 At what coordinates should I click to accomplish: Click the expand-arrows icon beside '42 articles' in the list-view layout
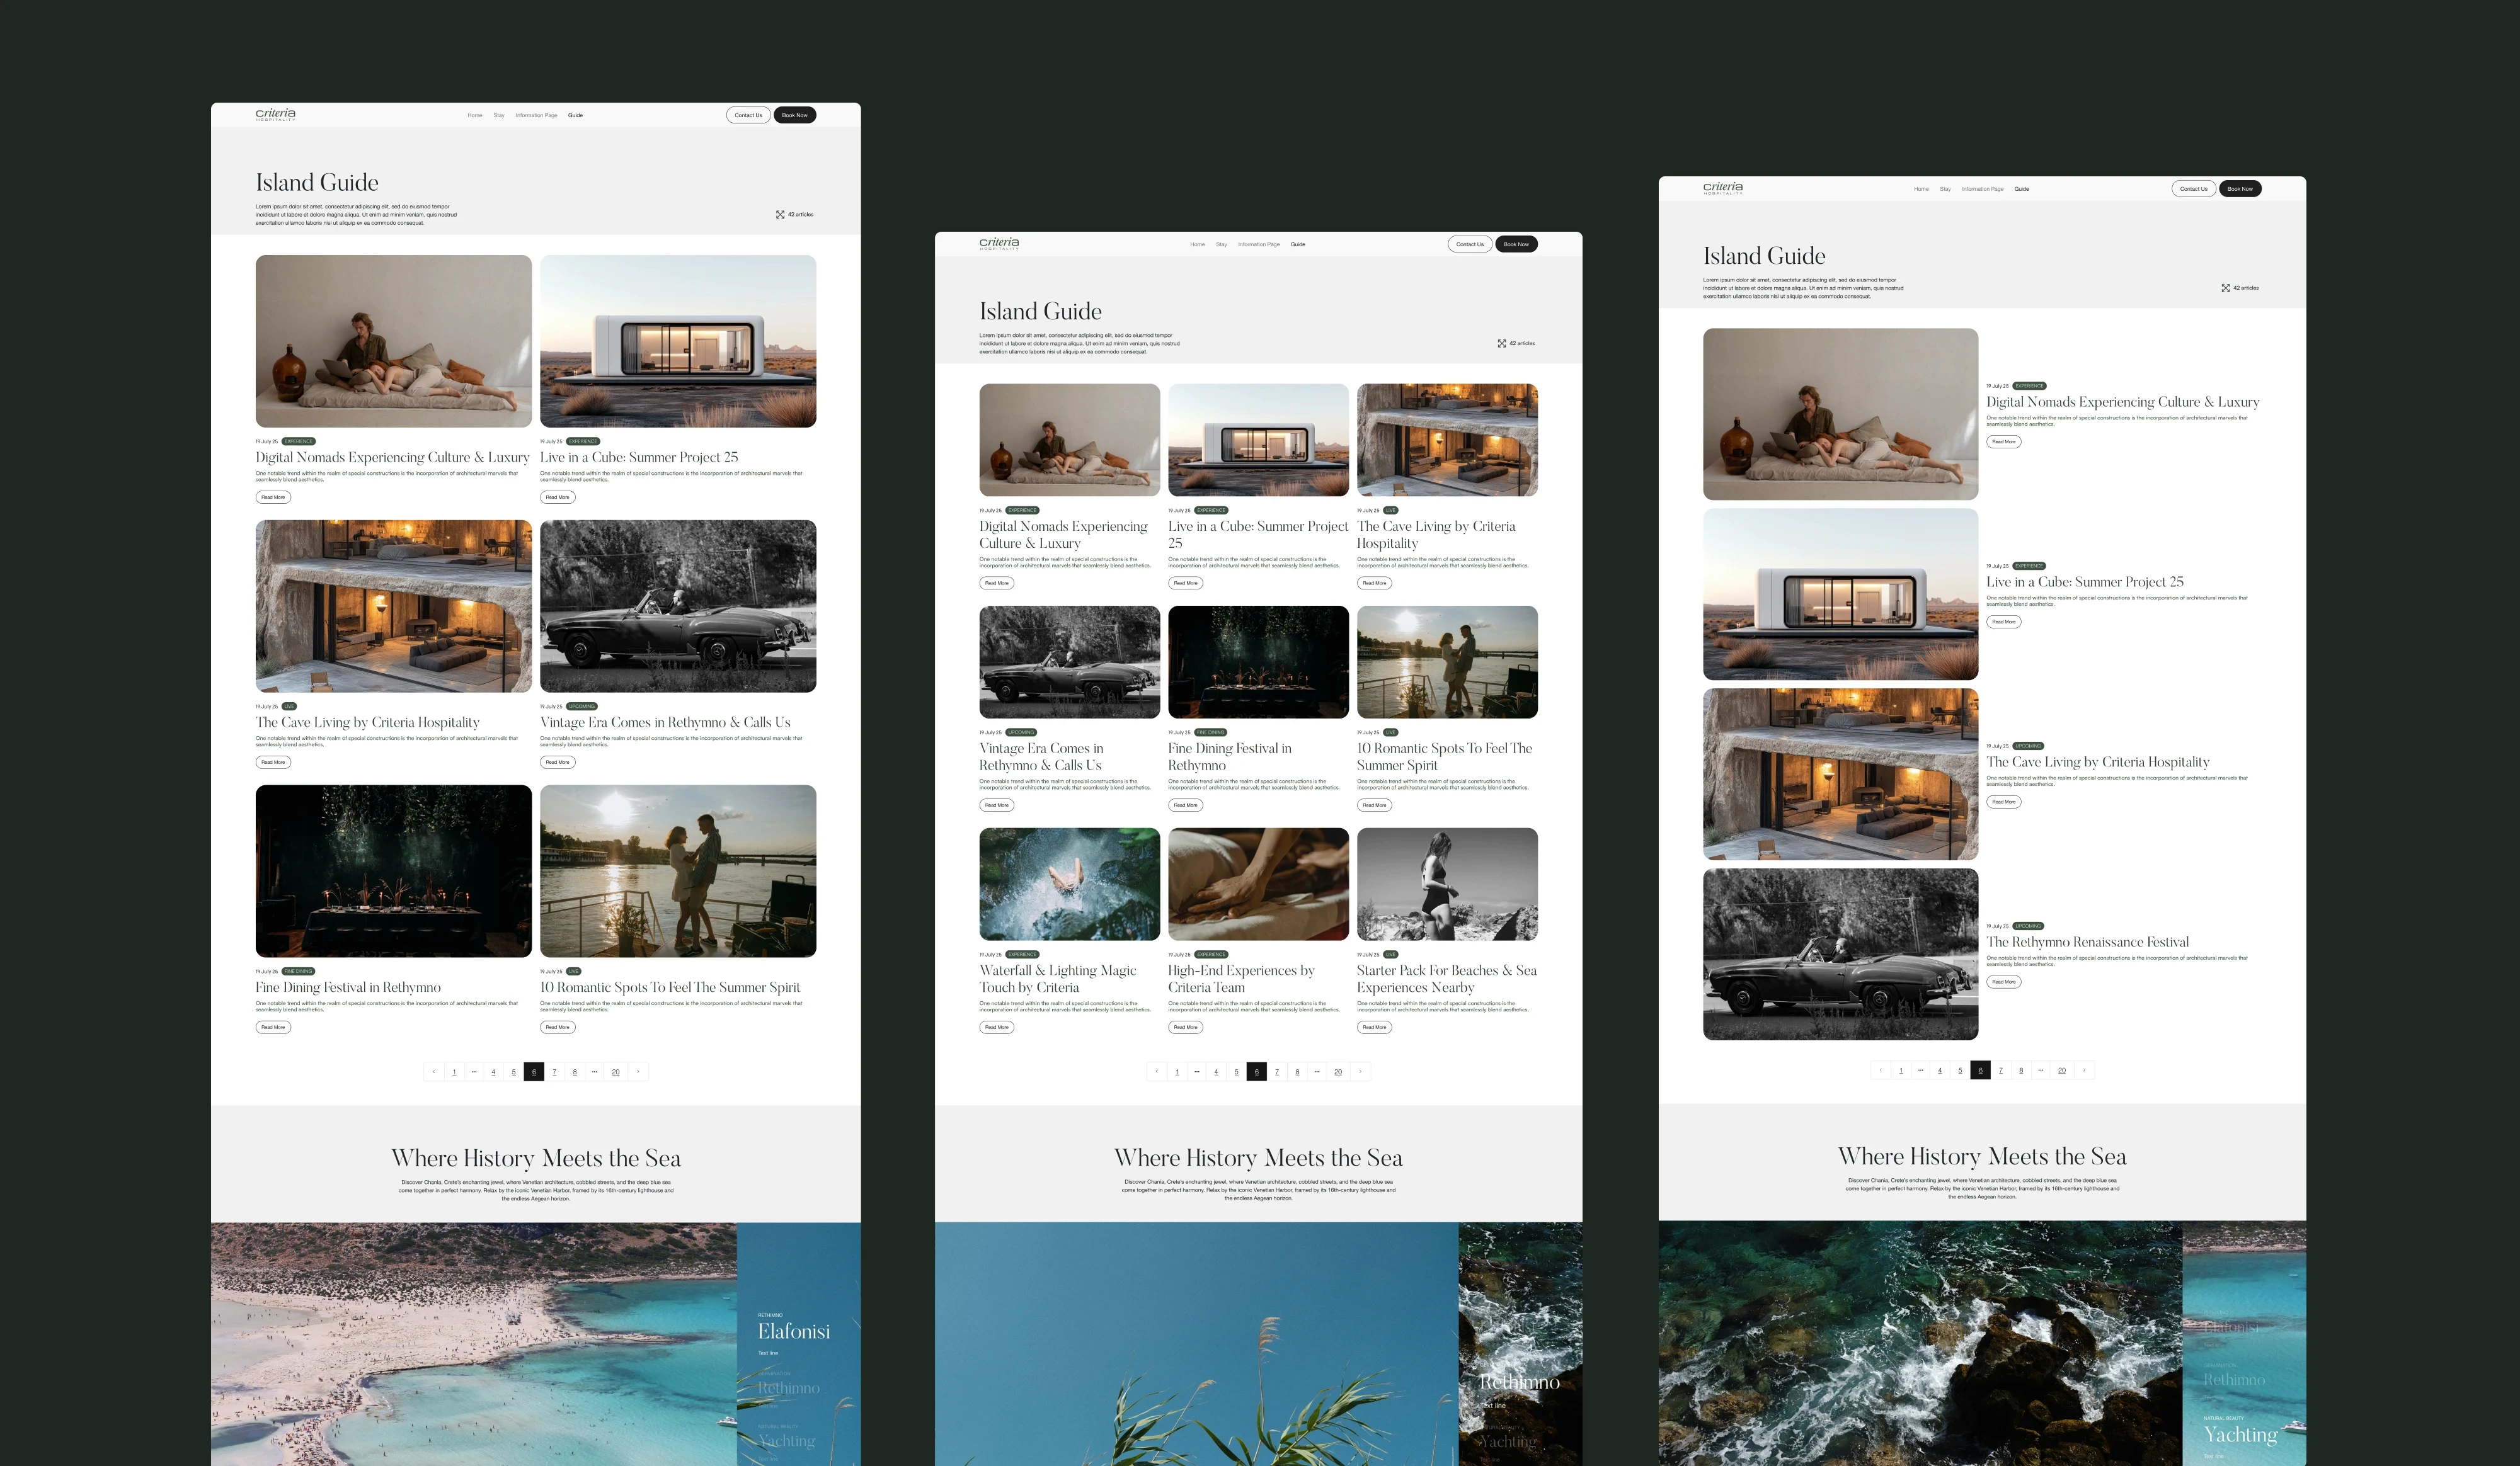[2225, 288]
